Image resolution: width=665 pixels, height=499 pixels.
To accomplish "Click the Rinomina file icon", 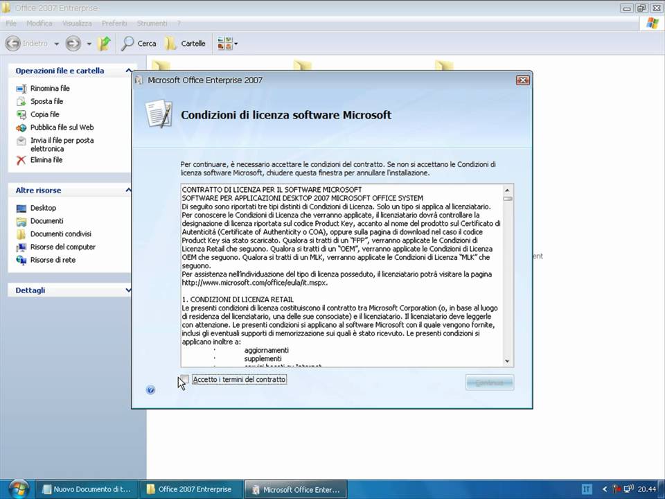I will 21,89.
